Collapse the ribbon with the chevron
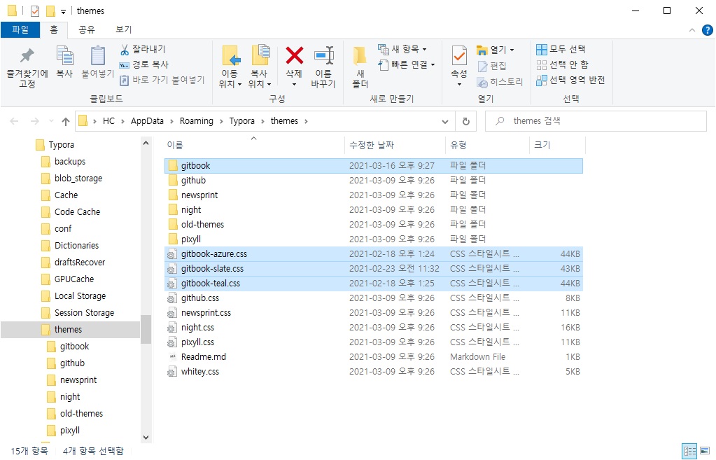The height and width of the screenshot is (460, 716). tap(692, 30)
